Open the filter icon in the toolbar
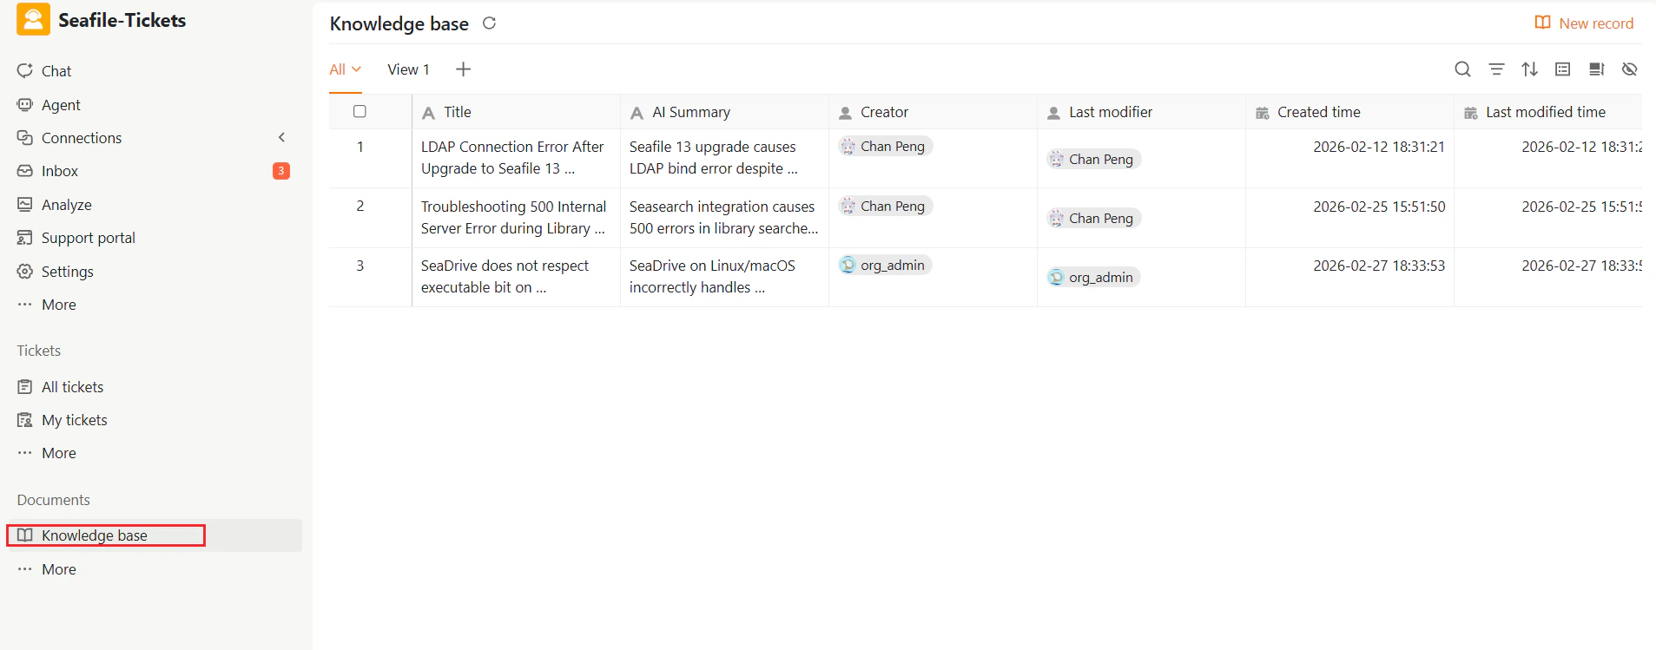Image resolution: width=1656 pixels, height=650 pixels. coord(1496,69)
